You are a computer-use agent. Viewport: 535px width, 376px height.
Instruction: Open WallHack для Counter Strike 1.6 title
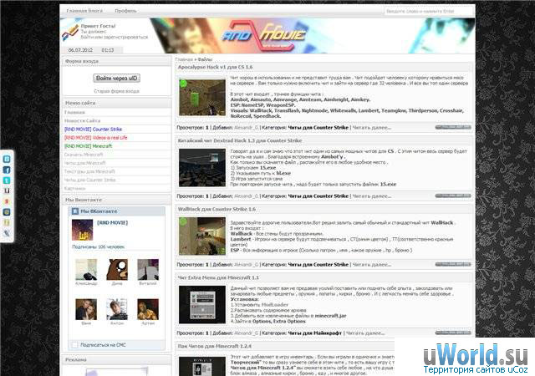(x=217, y=209)
